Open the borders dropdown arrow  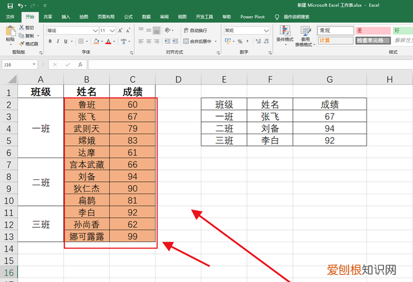(x=87, y=41)
